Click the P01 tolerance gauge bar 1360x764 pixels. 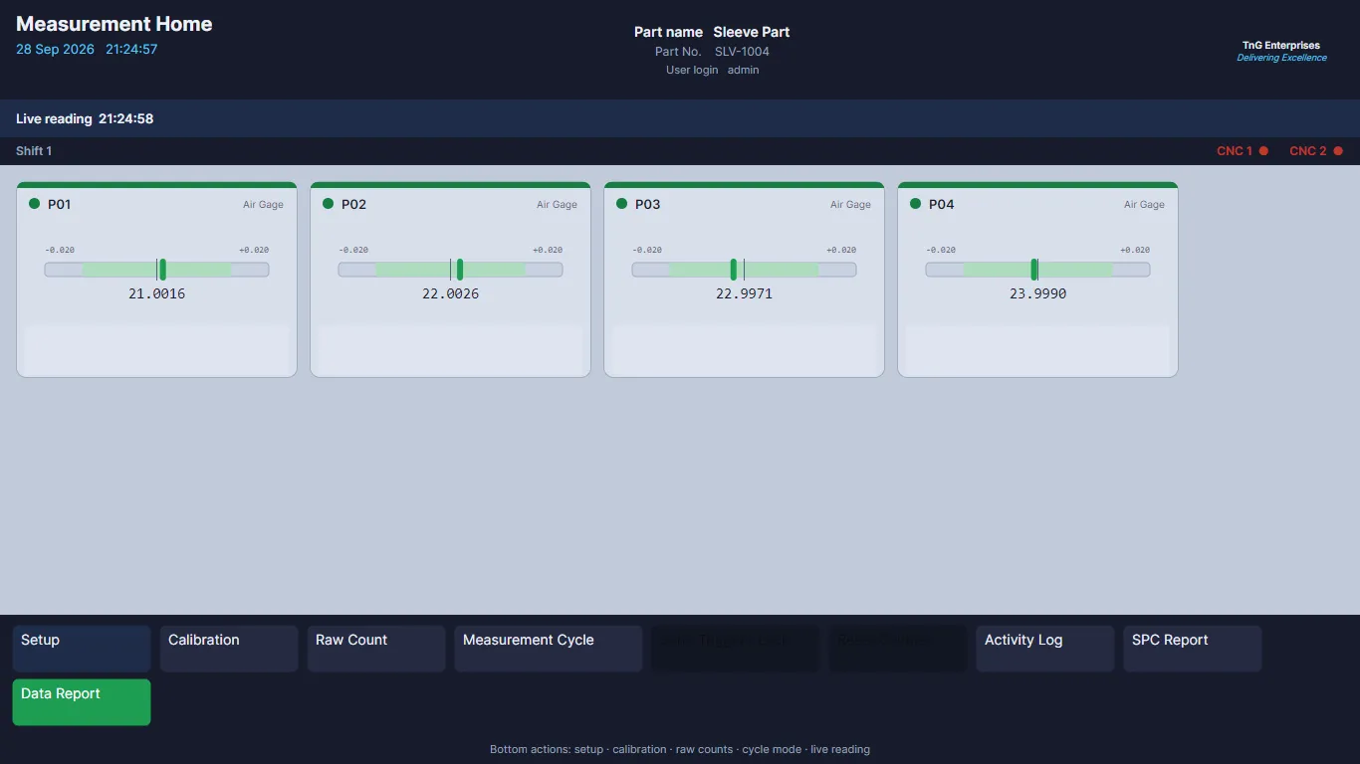(x=157, y=270)
